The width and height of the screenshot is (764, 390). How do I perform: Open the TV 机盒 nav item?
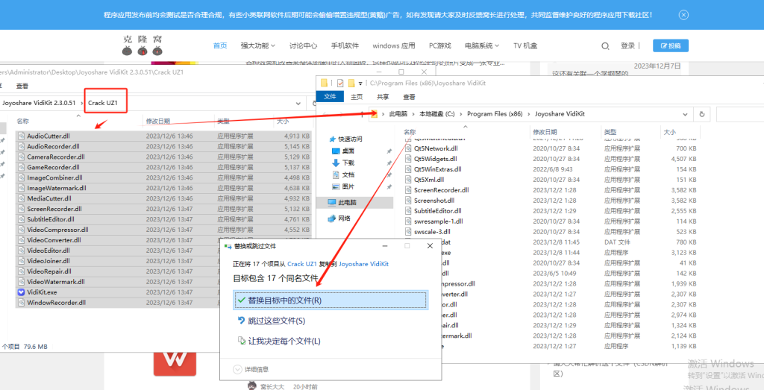pyautogui.click(x=525, y=45)
